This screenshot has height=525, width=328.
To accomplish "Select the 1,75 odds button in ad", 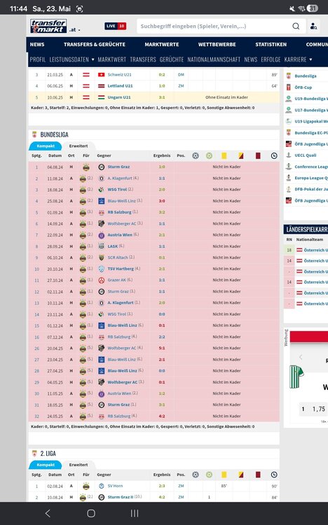I will pyautogui.click(x=314, y=409).
